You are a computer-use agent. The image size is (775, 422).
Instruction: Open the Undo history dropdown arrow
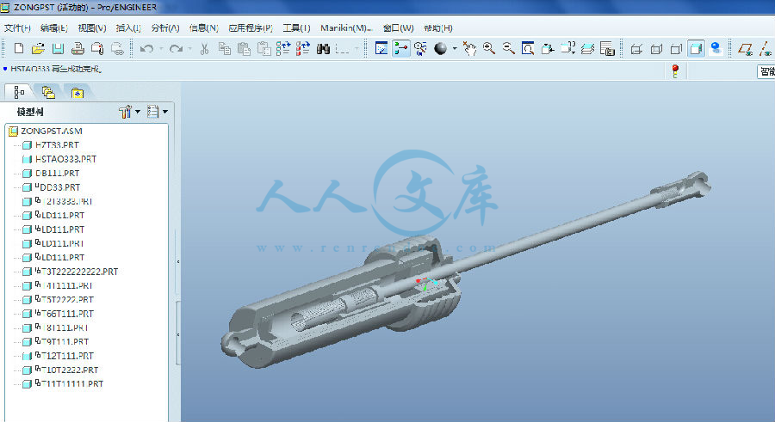pyautogui.click(x=161, y=48)
